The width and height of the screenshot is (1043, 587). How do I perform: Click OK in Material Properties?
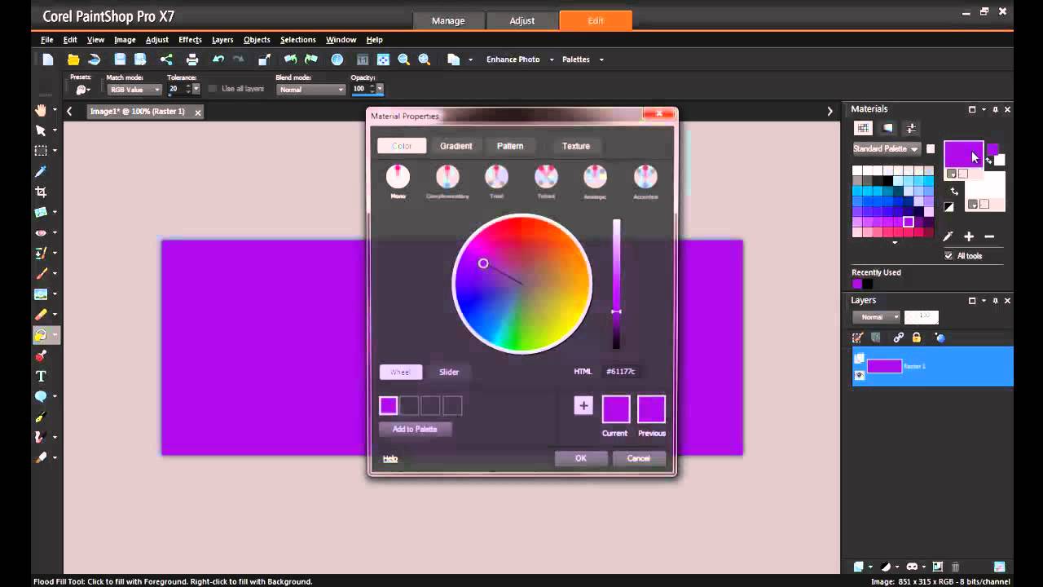tap(581, 458)
